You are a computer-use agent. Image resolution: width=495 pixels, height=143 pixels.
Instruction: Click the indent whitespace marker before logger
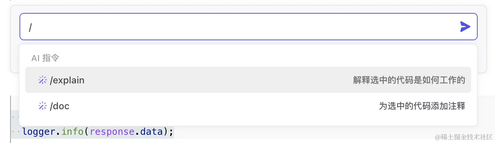pos(16,132)
